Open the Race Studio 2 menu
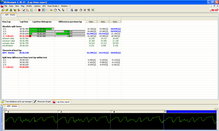 [53, 6]
